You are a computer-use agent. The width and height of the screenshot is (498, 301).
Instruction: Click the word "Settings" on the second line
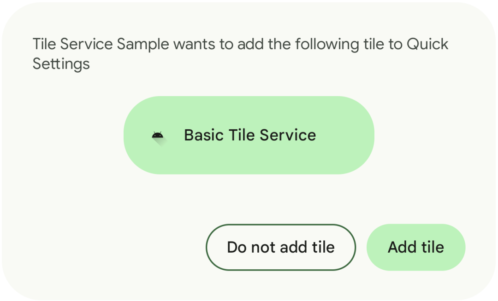tap(61, 64)
